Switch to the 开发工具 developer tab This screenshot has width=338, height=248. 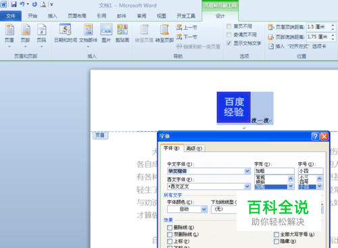pos(186,16)
